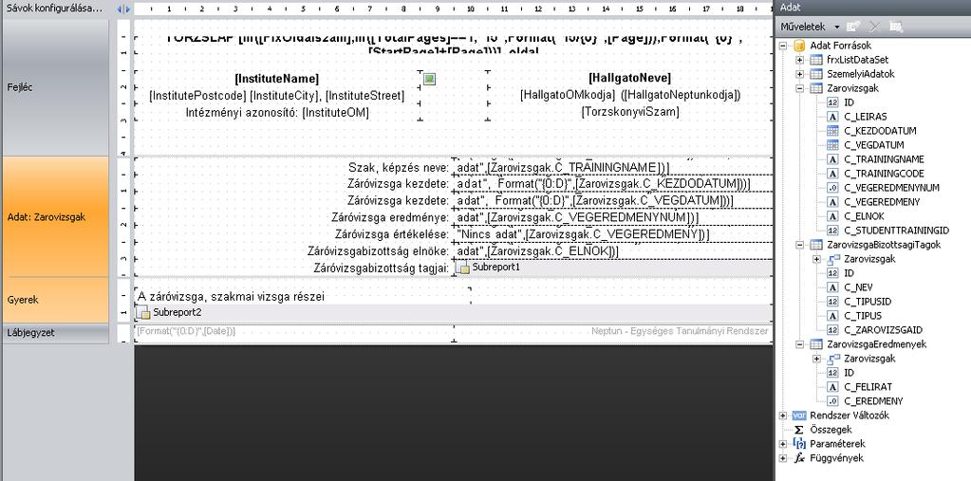Click the C_VEGEREDMENYNUM decimal icon

point(833,188)
